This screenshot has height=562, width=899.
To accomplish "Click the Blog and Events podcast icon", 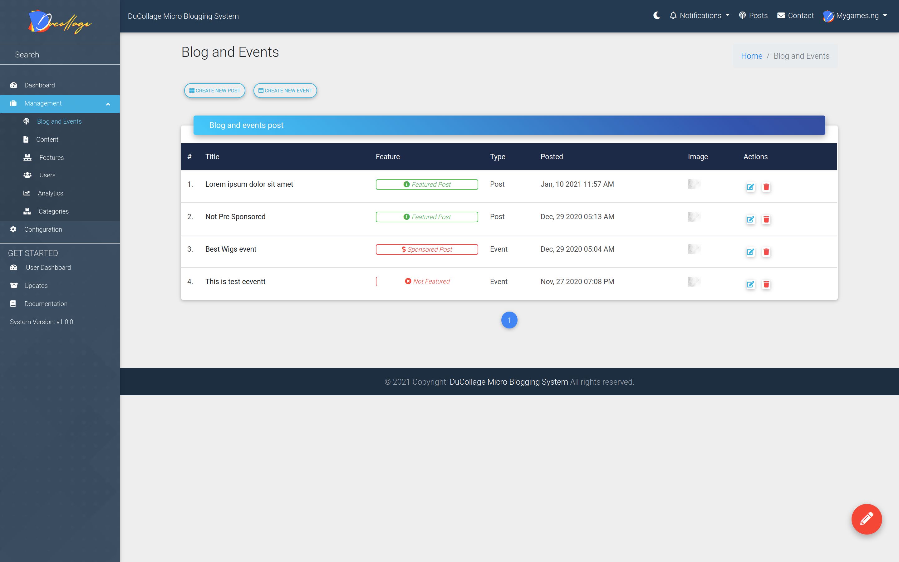I will tap(26, 121).
